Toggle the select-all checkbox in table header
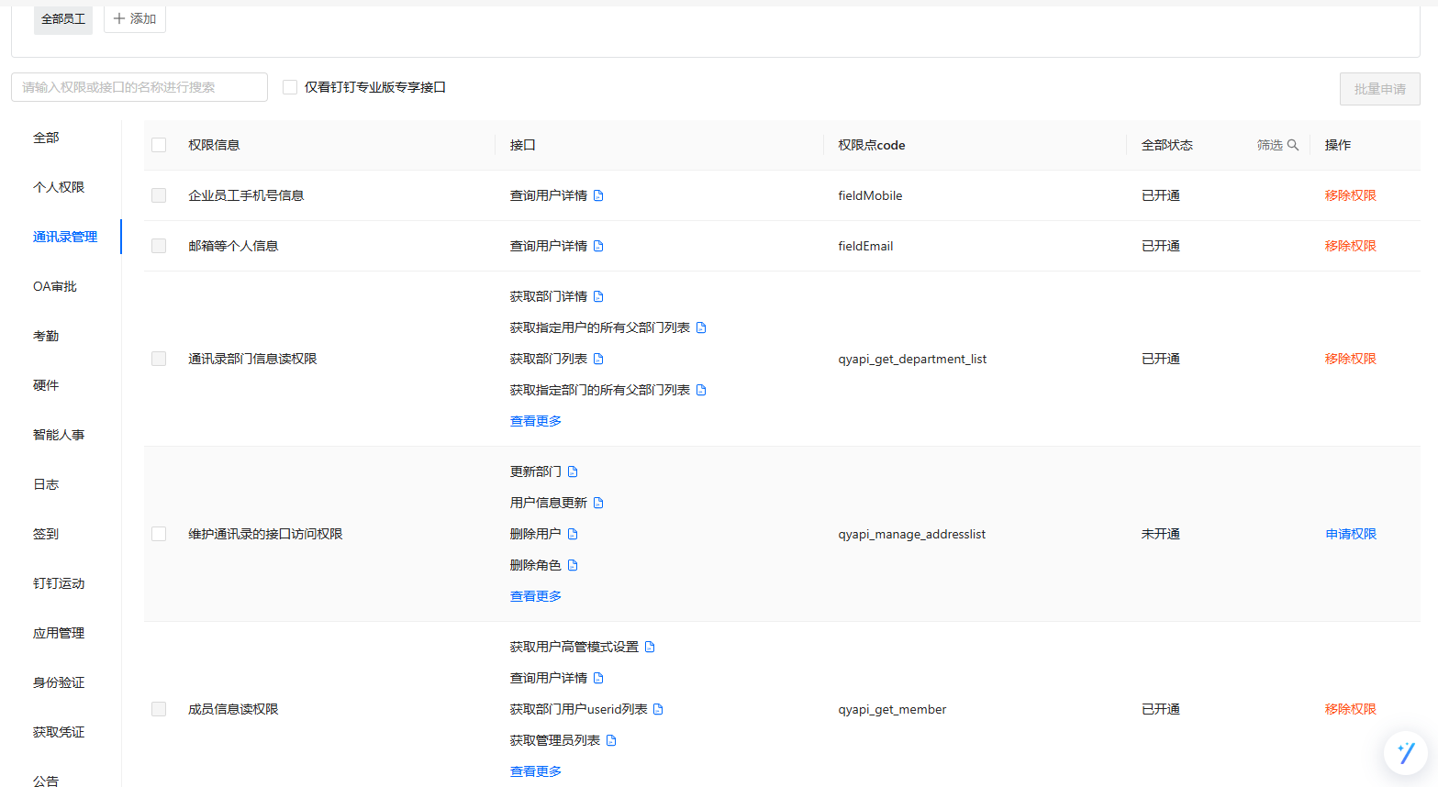1438x787 pixels. tap(159, 145)
